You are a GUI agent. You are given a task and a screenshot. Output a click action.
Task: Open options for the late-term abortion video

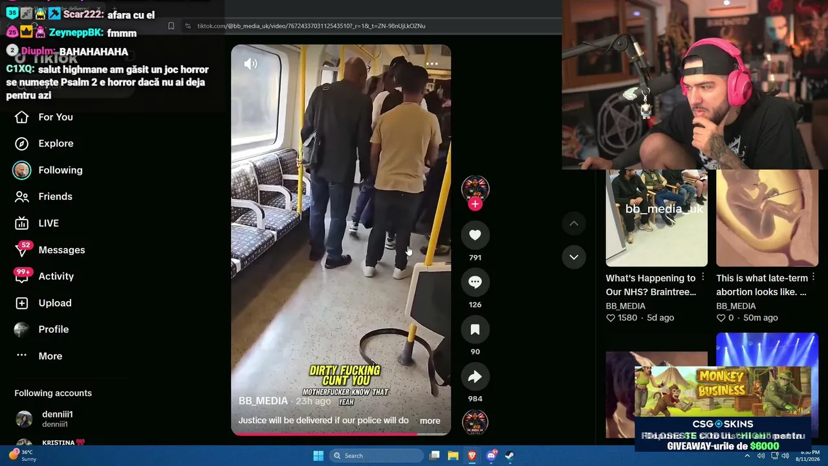point(813,277)
